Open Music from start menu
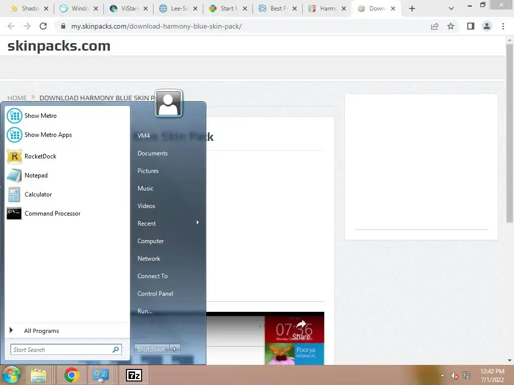 tap(145, 188)
